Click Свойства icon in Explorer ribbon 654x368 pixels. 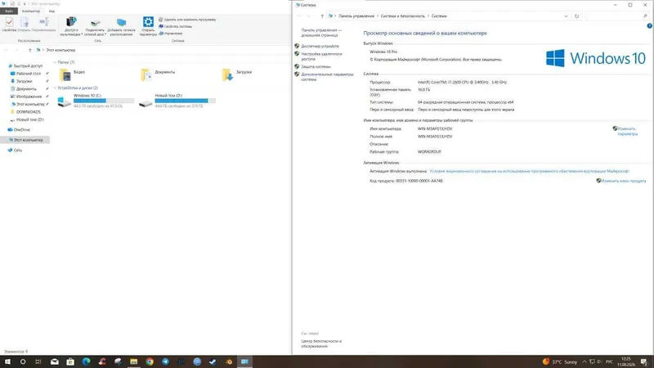[x=9, y=25]
